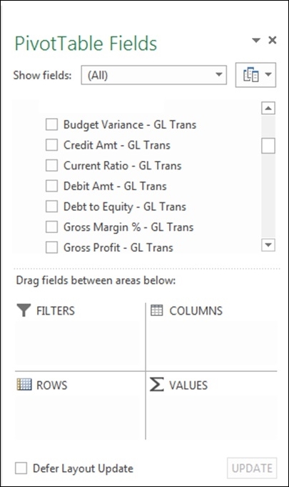Open the layout tools dropdown arrow
This screenshot has width=289, height=487.
(x=268, y=74)
